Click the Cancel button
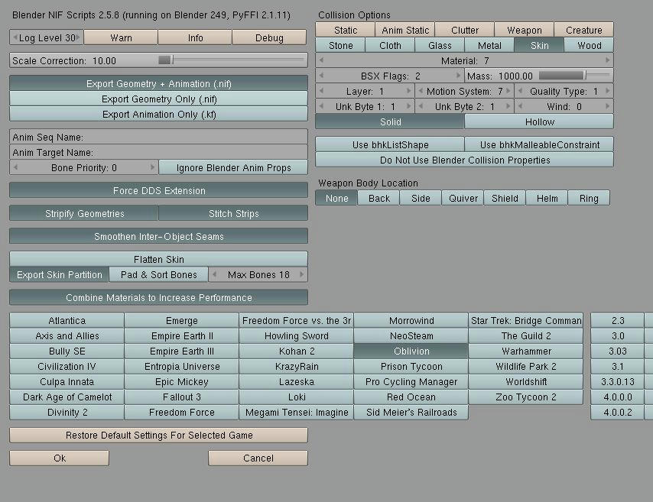The width and height of the screenshot is (653, 502). (258, 458)
